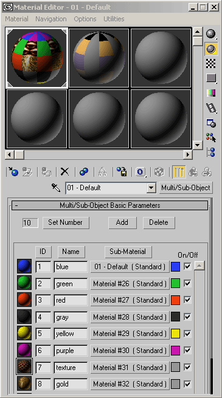The width and height of the screenshot is (222, 398).
Task: Select the second sample slot sphere
Action: tap(99, 58)
